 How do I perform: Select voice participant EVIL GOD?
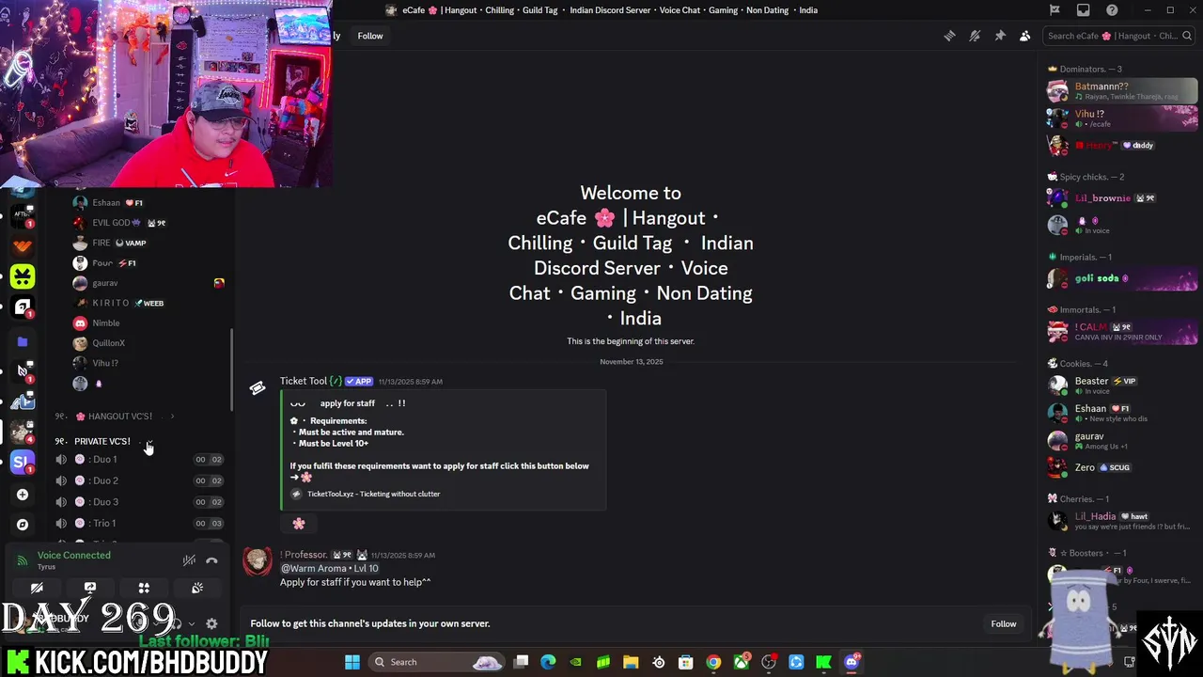coord(148,223)
